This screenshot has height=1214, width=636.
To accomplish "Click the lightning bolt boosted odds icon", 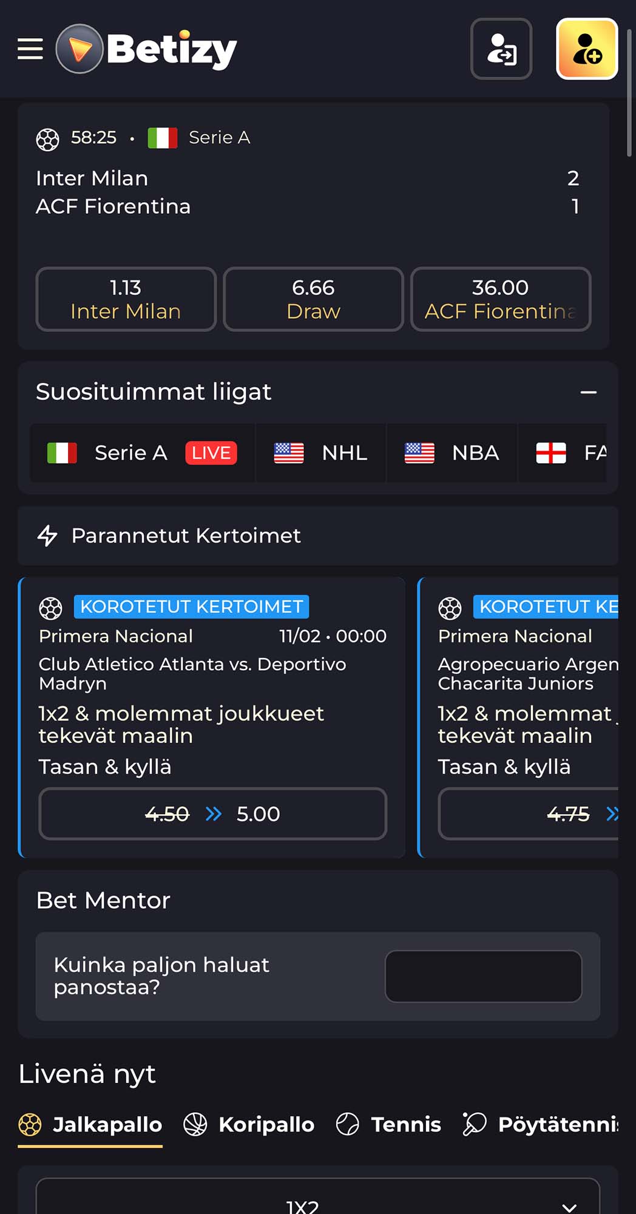I will click(x=47, y=536).
